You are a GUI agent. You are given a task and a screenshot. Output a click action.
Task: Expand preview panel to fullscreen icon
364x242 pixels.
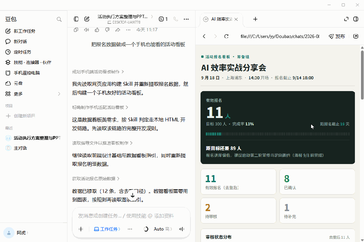pyautogui.click(x=346, y=19)
